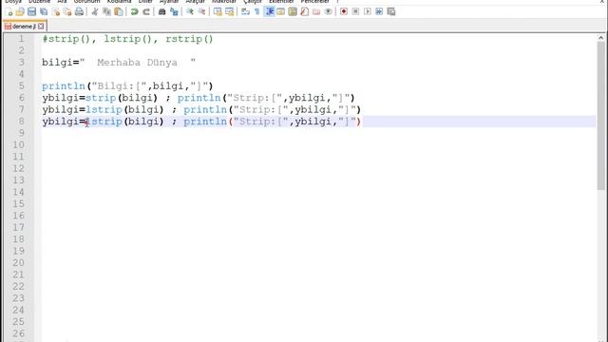Save the current file with the floppy icon
This screenshot has width=608, height=342.
tap(31, 11)
